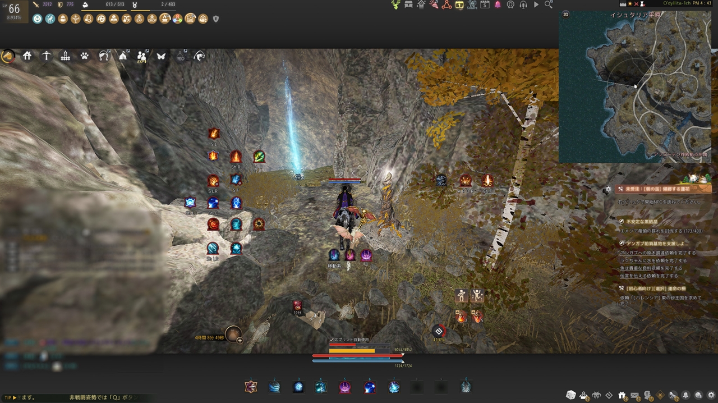The width and height of the screenshot is (718, 403).
Task: Click the party popper event icon
Action: tap(434, 4)
